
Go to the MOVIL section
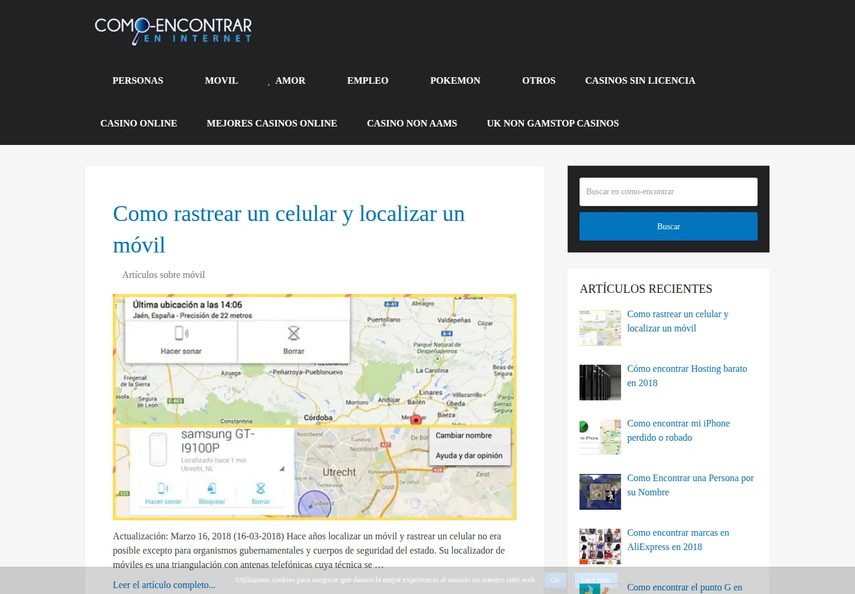click(x=221, y=81)
